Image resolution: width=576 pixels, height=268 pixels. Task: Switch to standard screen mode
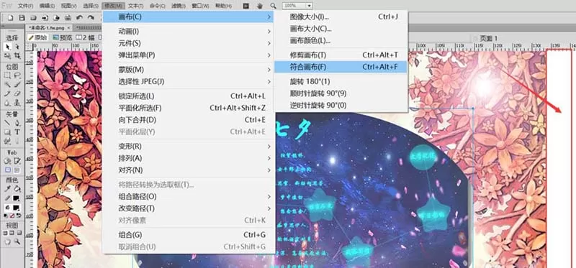tap(5, 233)
